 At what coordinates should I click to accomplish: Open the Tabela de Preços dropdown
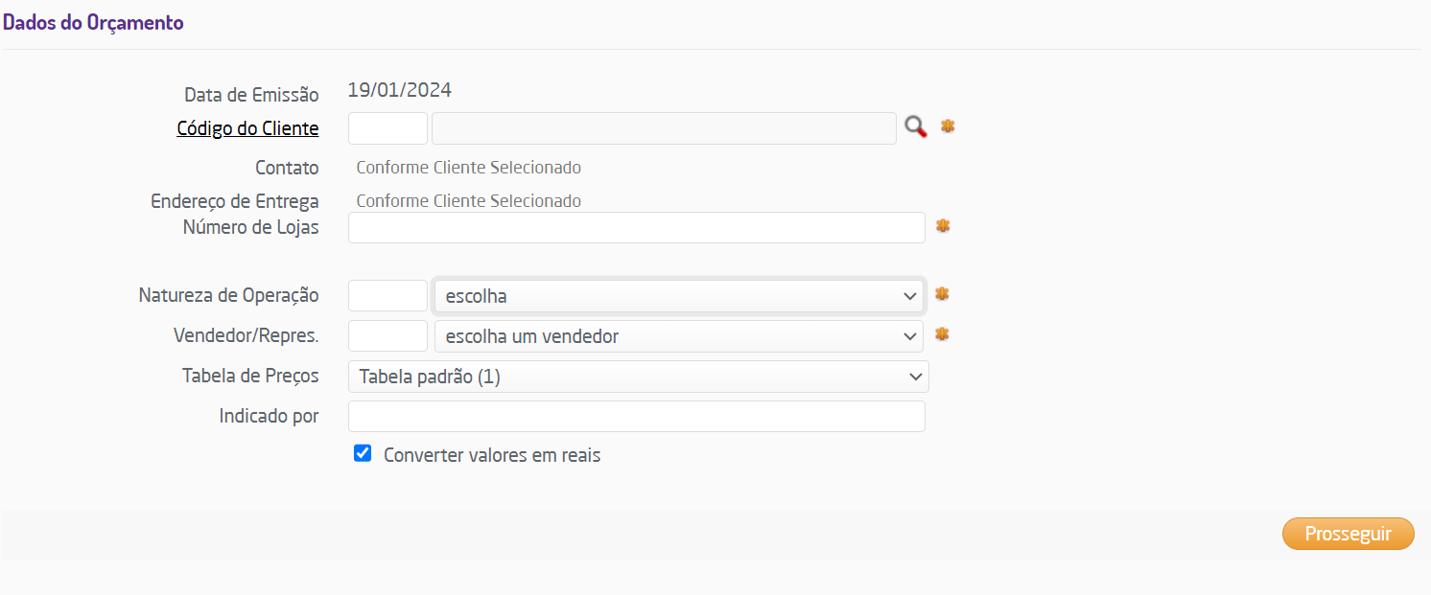pyautogui.click(x=638, y=377)
